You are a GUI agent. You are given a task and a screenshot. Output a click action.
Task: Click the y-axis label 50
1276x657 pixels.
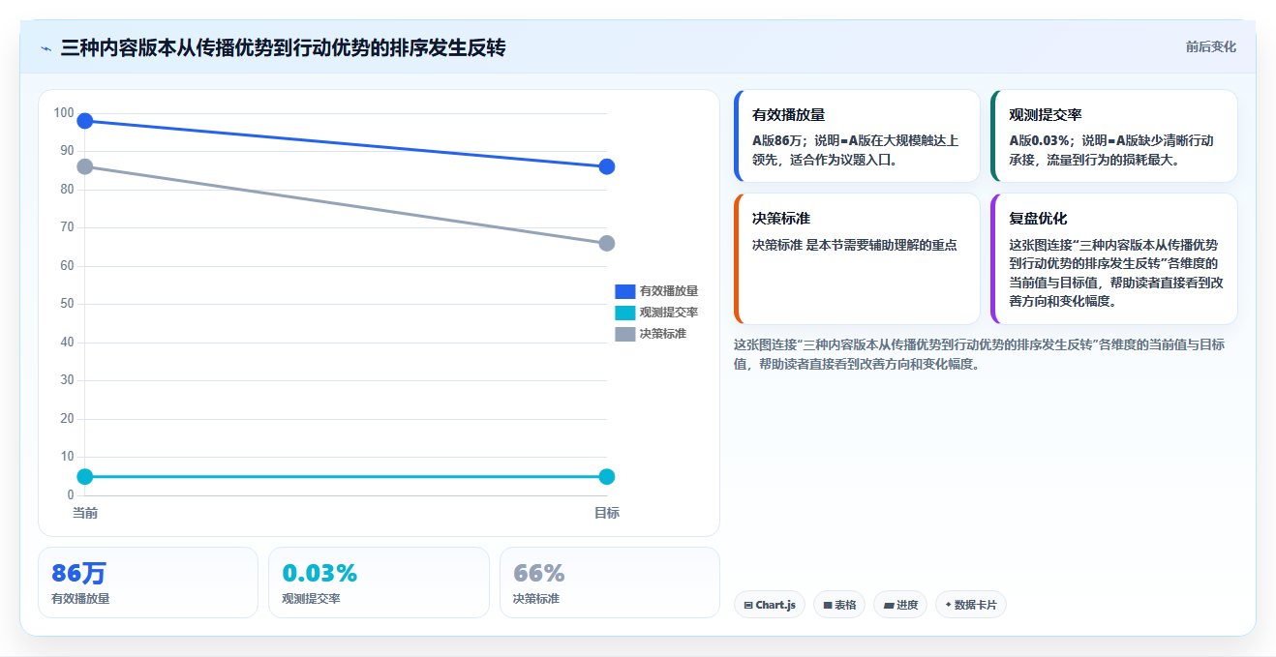tap(67, 304)
